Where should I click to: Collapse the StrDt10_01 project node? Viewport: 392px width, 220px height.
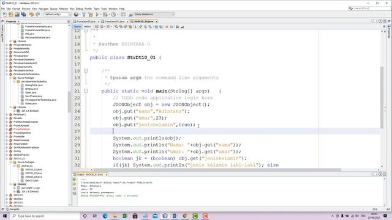(7, 159)
